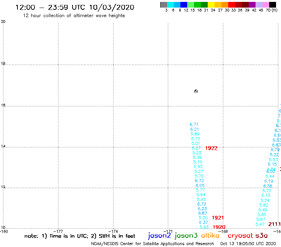Select the 5.22 wave height value
This screenshot has width=281, height=247.
pyautogui.click(x=197, y=153)
